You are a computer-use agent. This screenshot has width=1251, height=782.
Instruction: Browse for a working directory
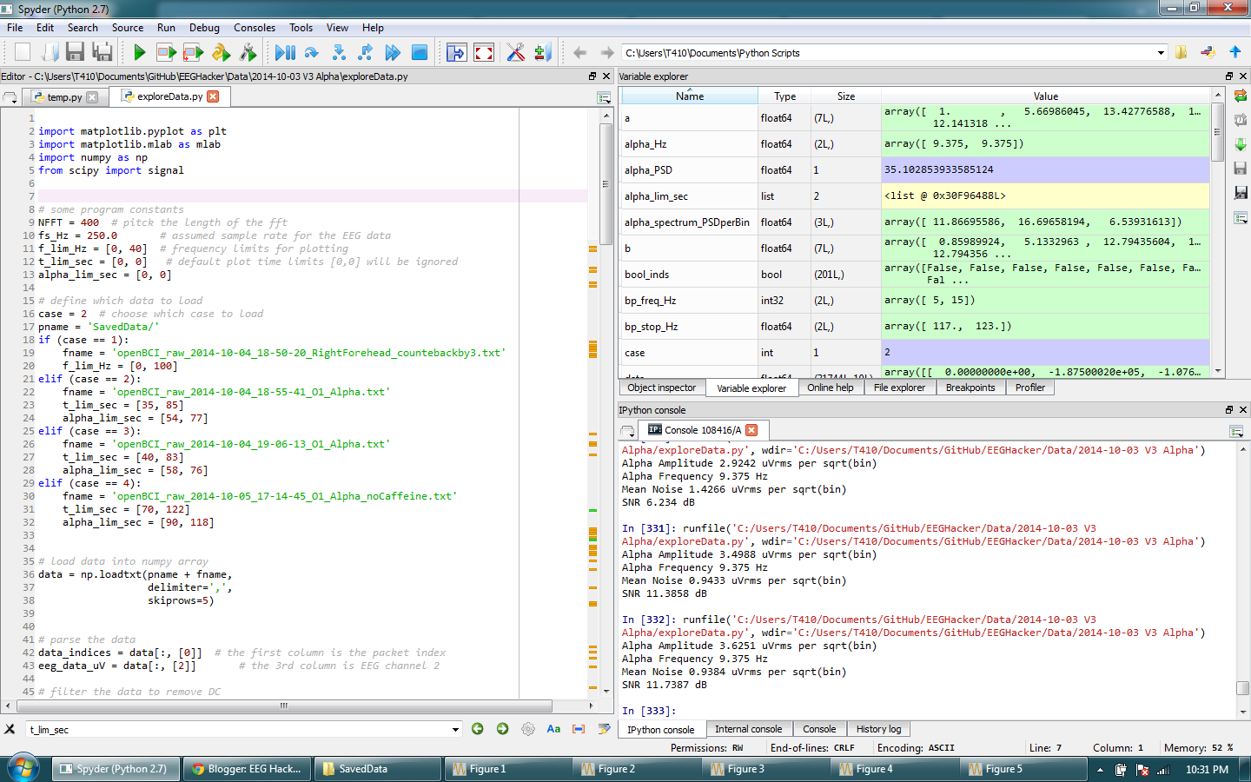(x=1181, y=52)
